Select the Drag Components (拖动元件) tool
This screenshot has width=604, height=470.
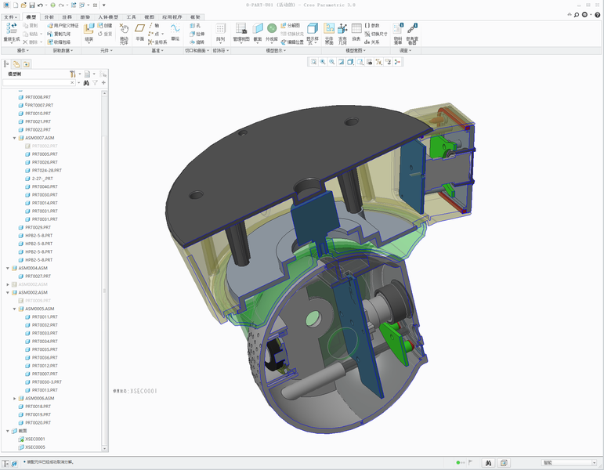(x=124, y=29)
